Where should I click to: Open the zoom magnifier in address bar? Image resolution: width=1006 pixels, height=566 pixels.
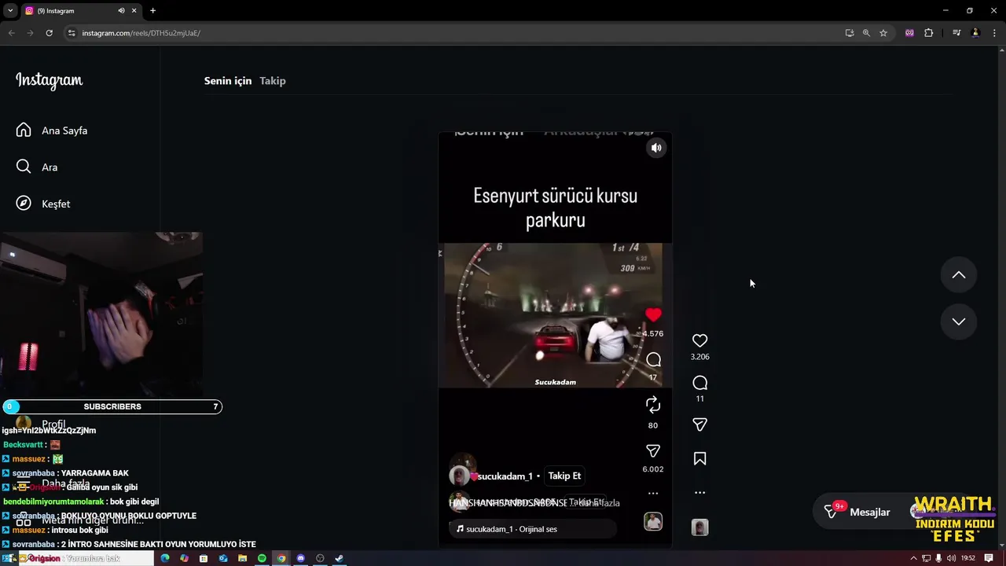point(866,33)
